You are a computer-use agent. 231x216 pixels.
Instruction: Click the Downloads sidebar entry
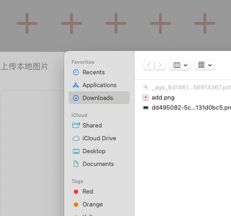[x=99, y=98]
